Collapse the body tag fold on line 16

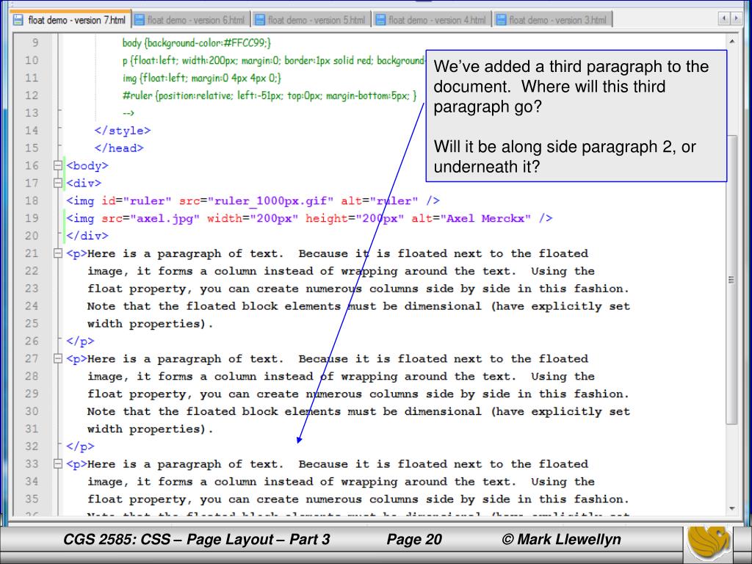(58, 165)
